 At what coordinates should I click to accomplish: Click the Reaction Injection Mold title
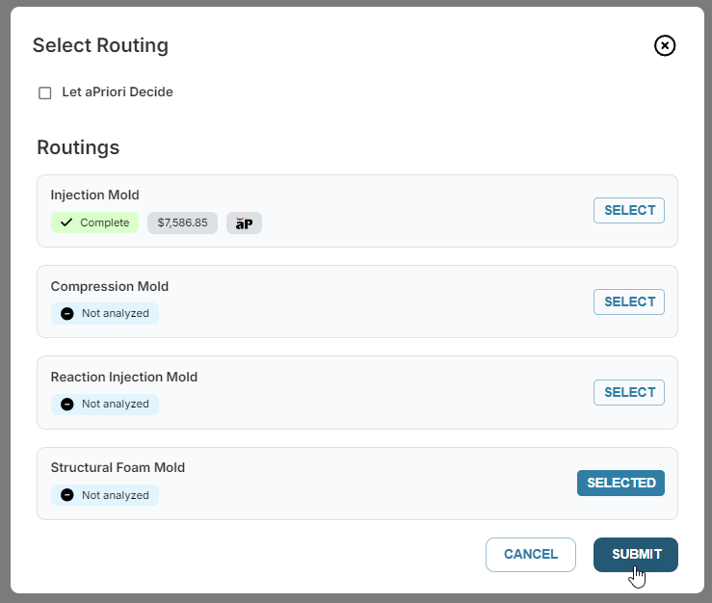(x=124, y=377)
